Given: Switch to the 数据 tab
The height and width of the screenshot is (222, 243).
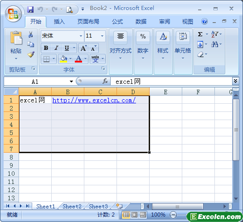Looking at the screenshot, I should coord(141,22).
